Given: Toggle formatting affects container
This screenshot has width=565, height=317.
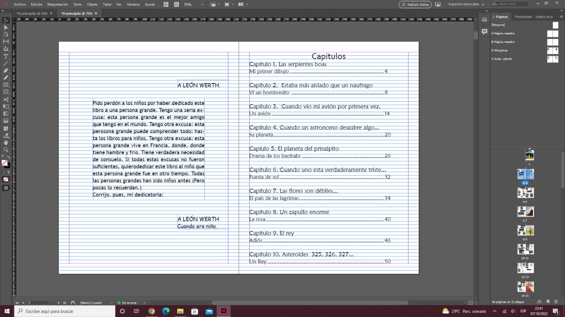Looking at the screenshot, I should (x=4, y=172).
